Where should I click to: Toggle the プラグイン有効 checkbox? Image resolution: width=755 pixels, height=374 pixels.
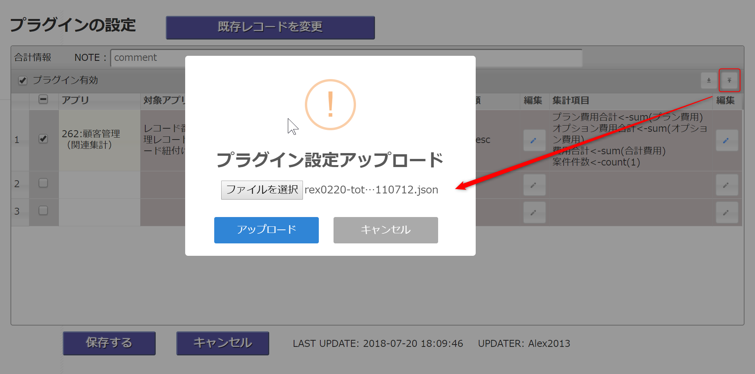click(23, 81)
